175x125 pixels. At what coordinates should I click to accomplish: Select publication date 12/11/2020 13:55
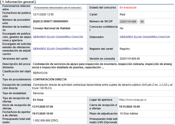[43, 15]
